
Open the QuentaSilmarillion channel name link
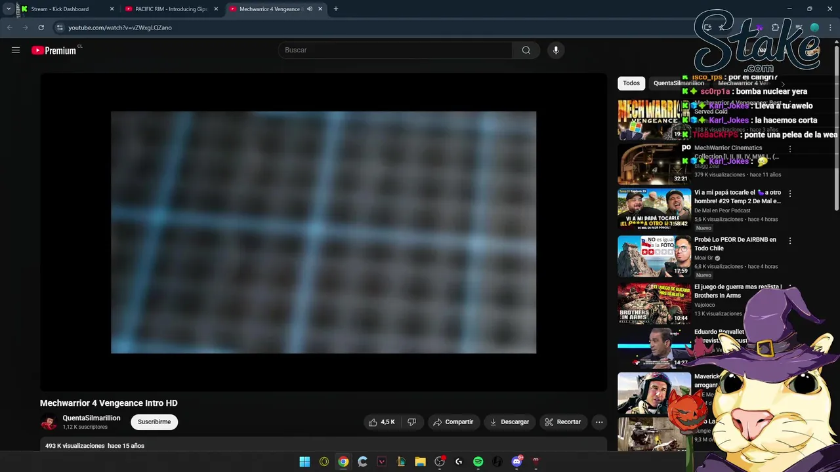point(91,418)
